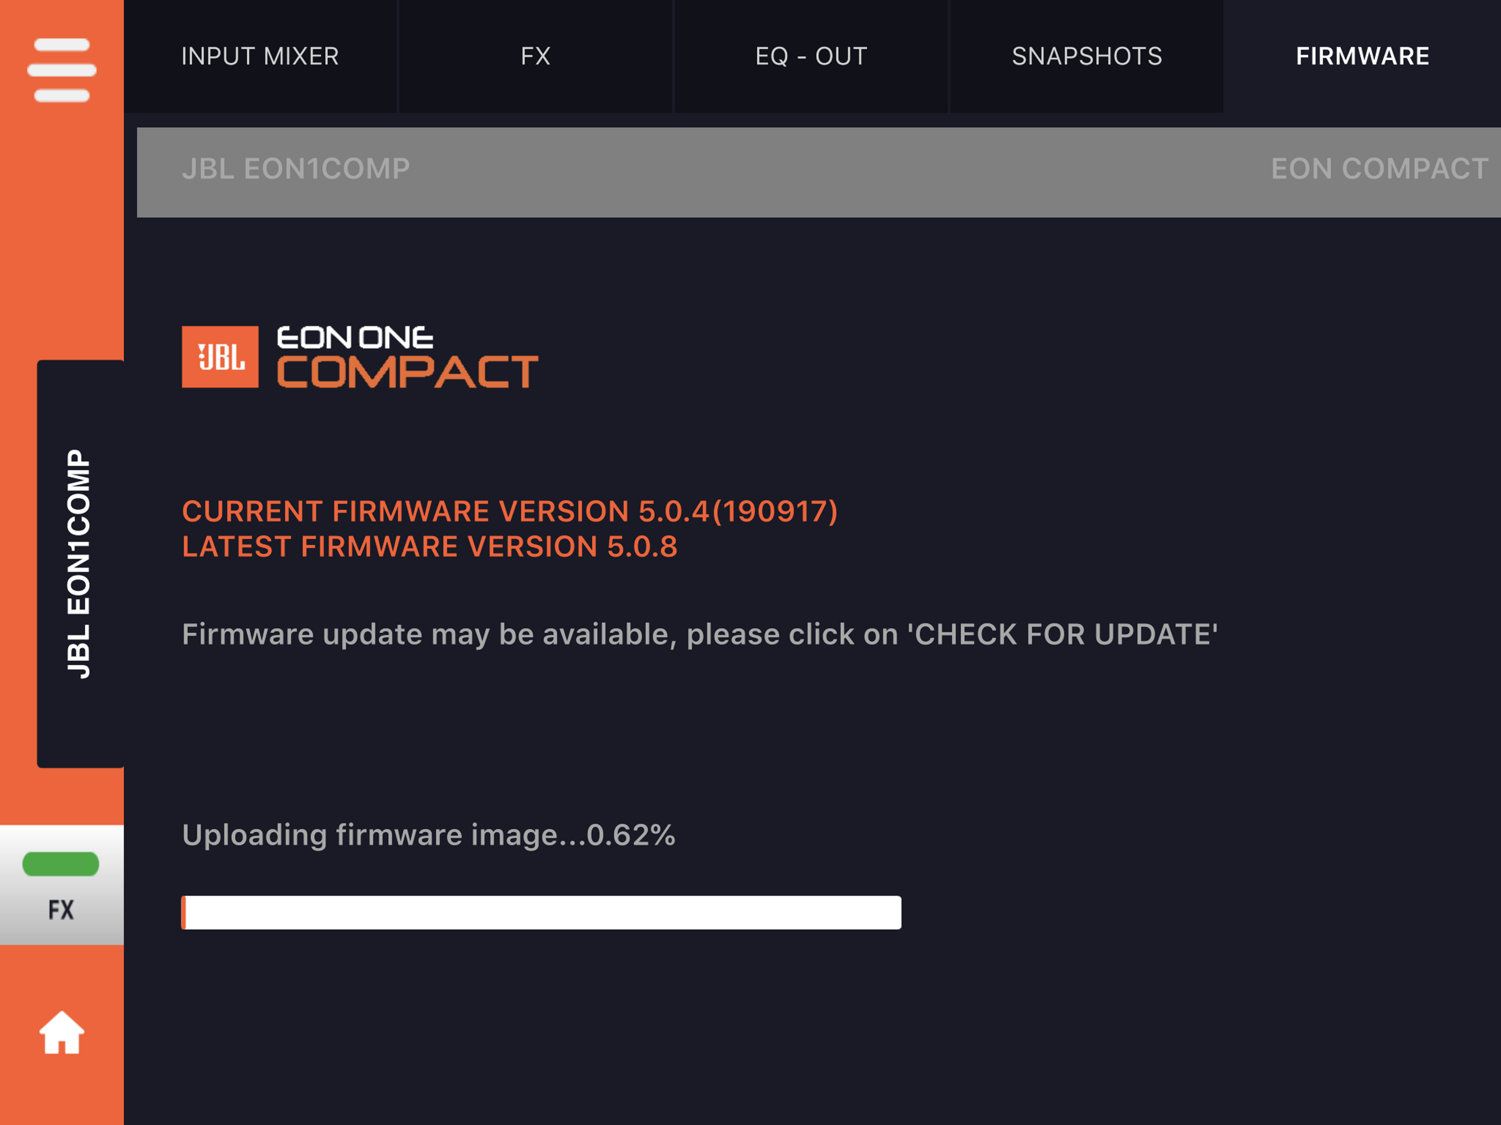Tap the home icon

(x=62, y=1033)
